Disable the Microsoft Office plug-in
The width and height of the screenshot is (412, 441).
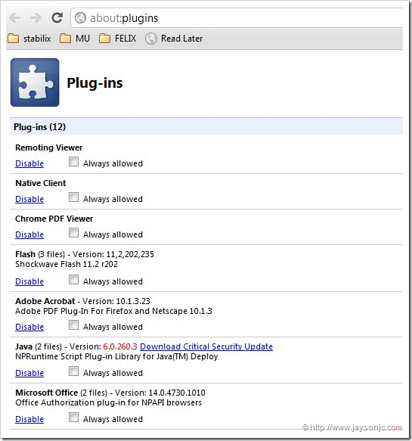coord(29,419)
